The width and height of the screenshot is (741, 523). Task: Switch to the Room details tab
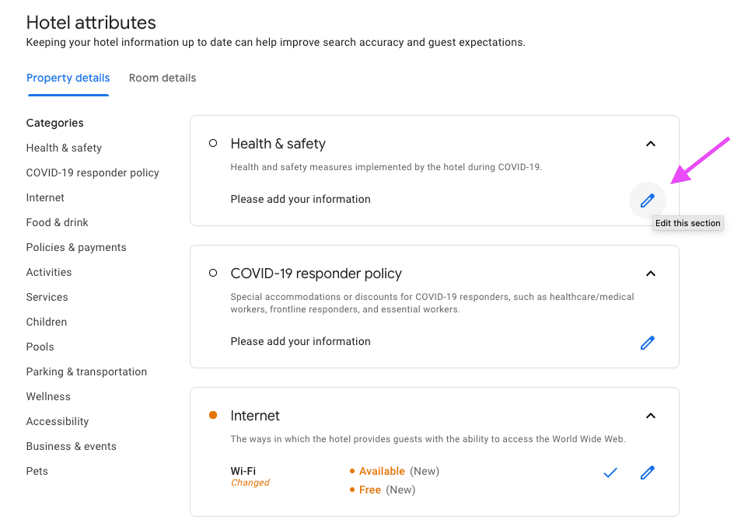click(163, 78)
